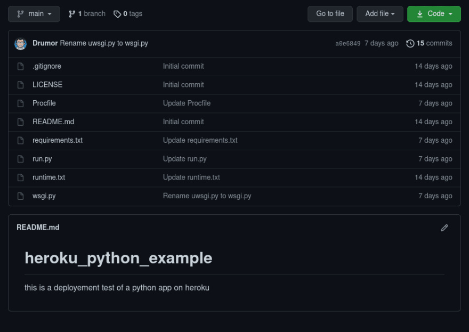Click the file icon for Procfile

tap(21, 103)
